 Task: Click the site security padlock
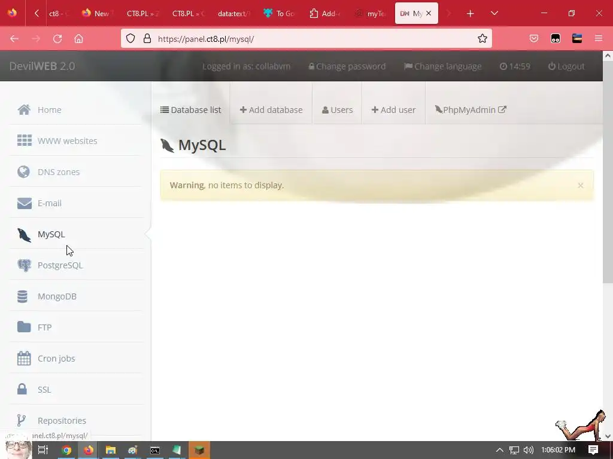point(147,39)
